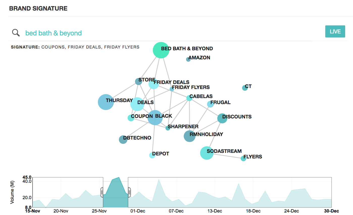Select the FRUGAL node bubble
The image size is (353, 215).
210,104
